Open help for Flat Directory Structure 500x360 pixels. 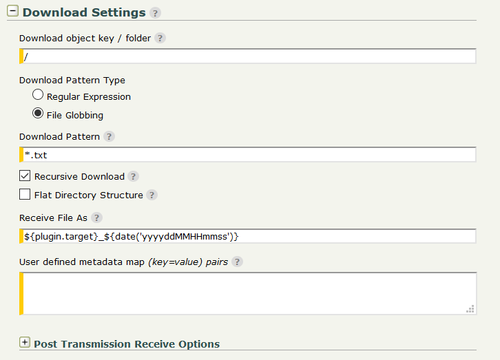152,195
